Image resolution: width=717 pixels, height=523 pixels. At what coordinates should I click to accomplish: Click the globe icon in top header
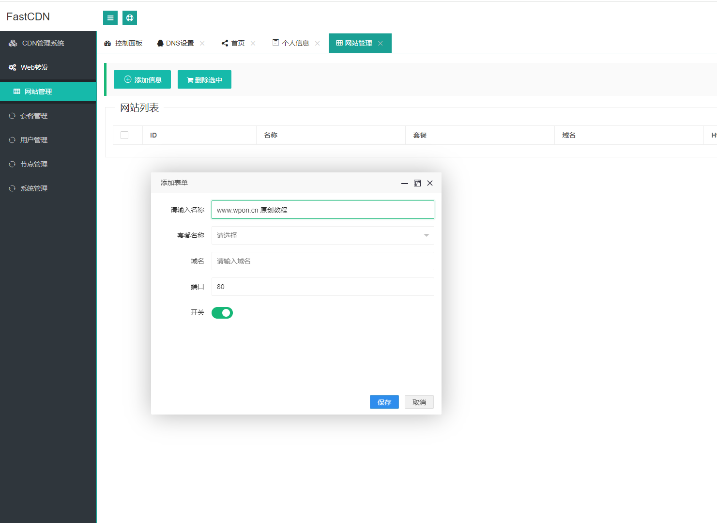click(x=130, y=18)
